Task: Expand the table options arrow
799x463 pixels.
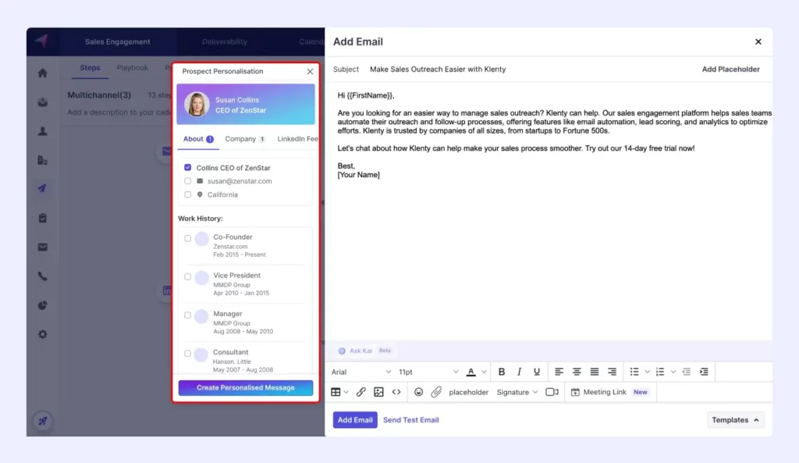Action: [346, 392]
